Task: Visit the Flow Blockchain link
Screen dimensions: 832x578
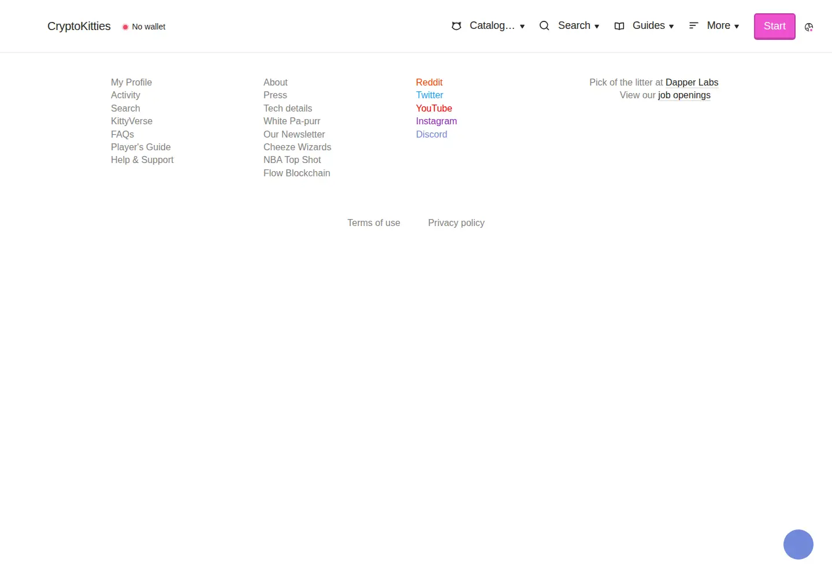Action: 297,173
